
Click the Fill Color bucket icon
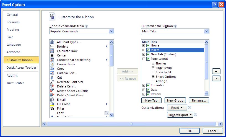[x=52, y=104]
